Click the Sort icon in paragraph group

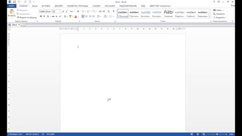(x=109, y=11)
